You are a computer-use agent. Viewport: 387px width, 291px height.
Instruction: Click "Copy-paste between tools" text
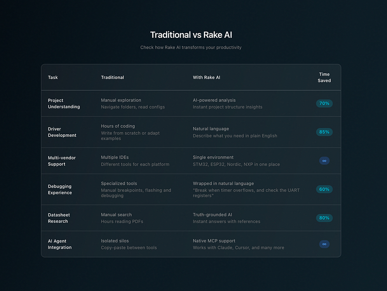tap(128, 248)
